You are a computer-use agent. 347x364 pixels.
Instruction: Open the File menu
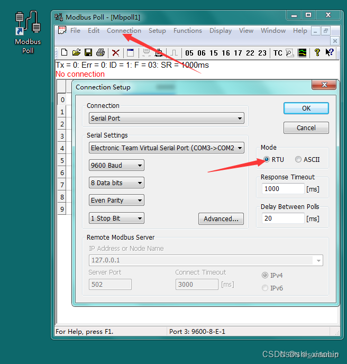click(76, 30)
